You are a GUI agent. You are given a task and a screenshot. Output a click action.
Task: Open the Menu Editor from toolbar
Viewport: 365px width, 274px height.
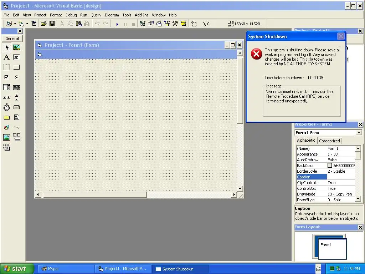tap(34, 24)
